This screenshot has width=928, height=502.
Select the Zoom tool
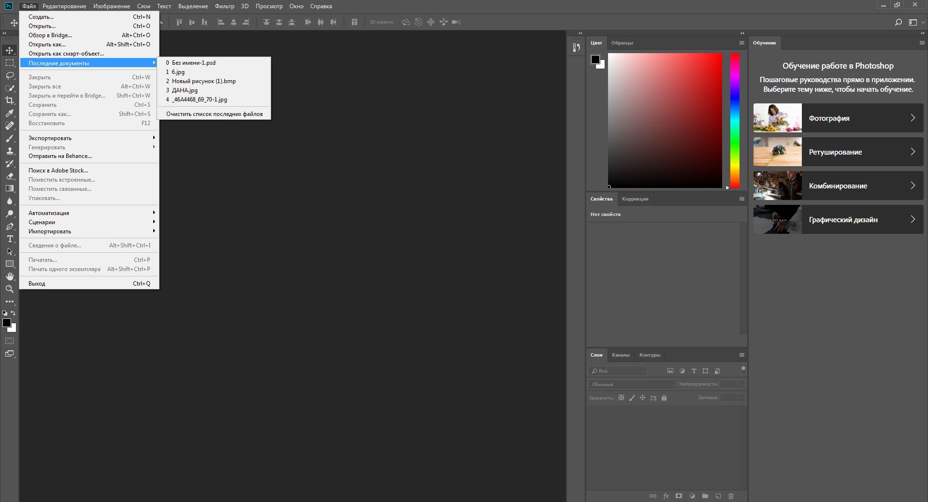(10, 289)
